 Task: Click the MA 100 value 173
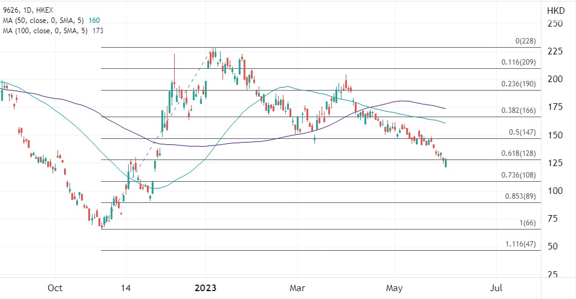pyautogui.click(x=98, y=31)
